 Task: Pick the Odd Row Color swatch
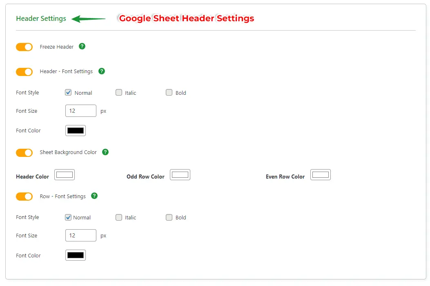click(x=180, y=175)
